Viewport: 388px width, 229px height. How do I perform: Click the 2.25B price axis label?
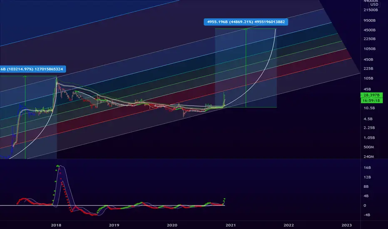click(x=369, y=128)
